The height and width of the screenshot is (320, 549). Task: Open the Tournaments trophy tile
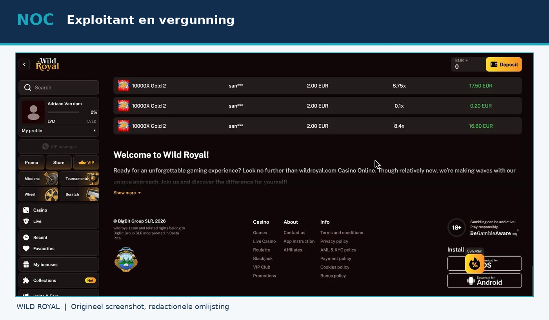tap(79, 178)
